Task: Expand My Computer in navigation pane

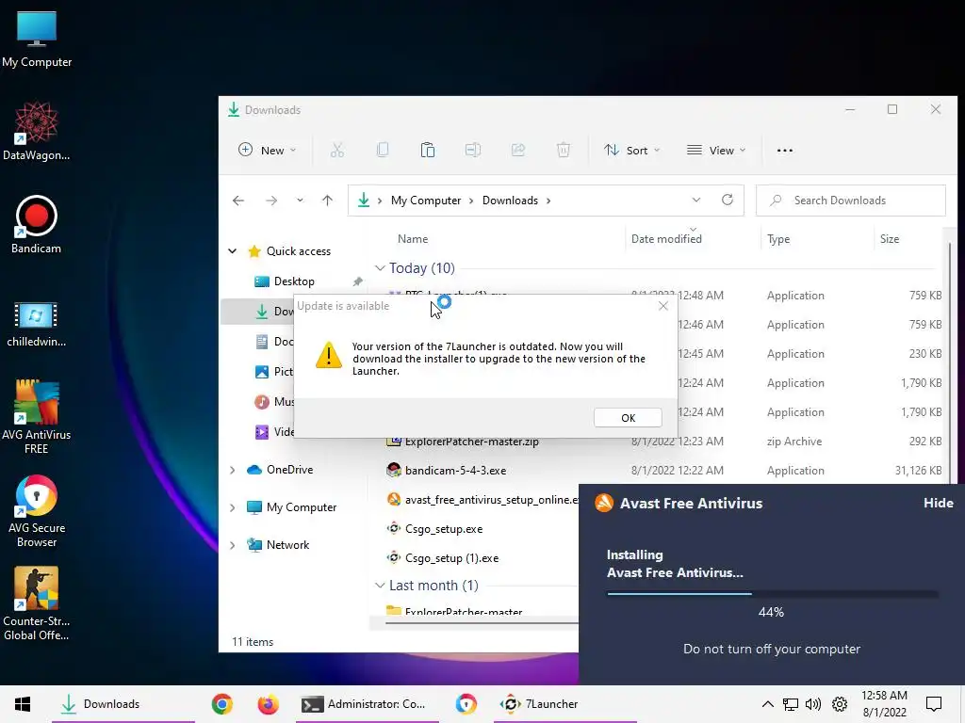Action: tap(233, 507)
